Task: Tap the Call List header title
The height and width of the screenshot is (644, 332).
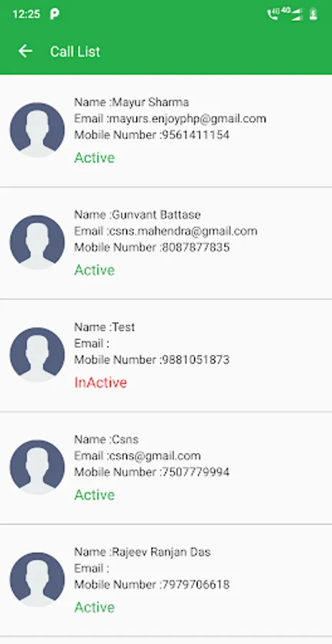Action: click(x=75, y=52)
